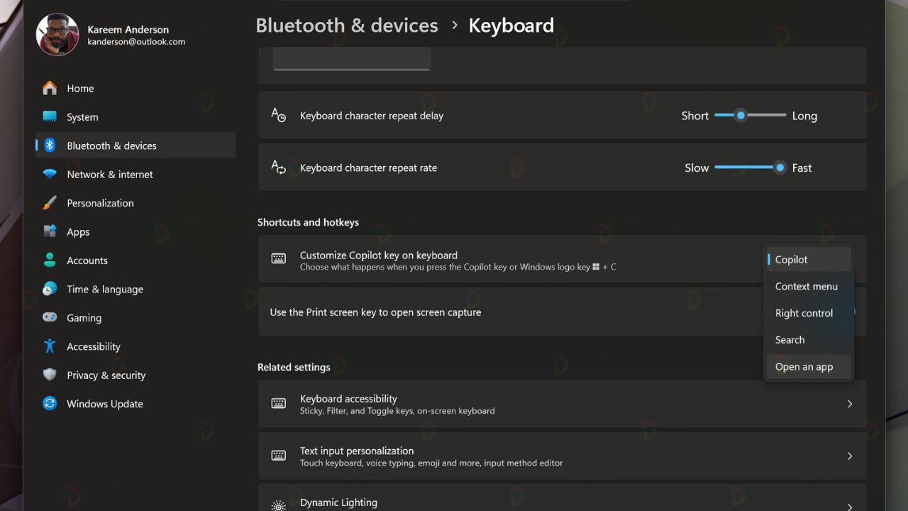Image resolution: width=908 pixels, height=511 pixels.
Task: Open Personalization using the paintbrush icon
Action: 50,203
